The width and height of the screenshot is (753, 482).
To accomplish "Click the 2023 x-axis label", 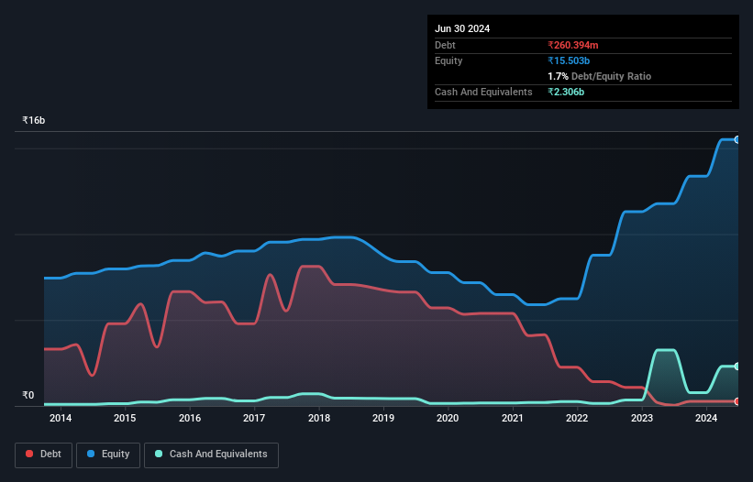I will (x=642, y=418).
